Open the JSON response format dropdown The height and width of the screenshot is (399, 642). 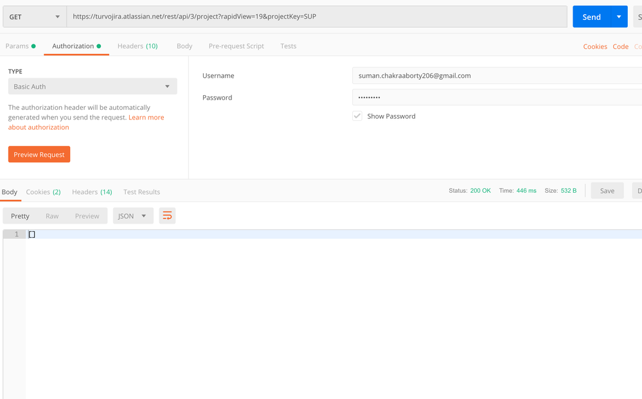click(x=132, y=216)
